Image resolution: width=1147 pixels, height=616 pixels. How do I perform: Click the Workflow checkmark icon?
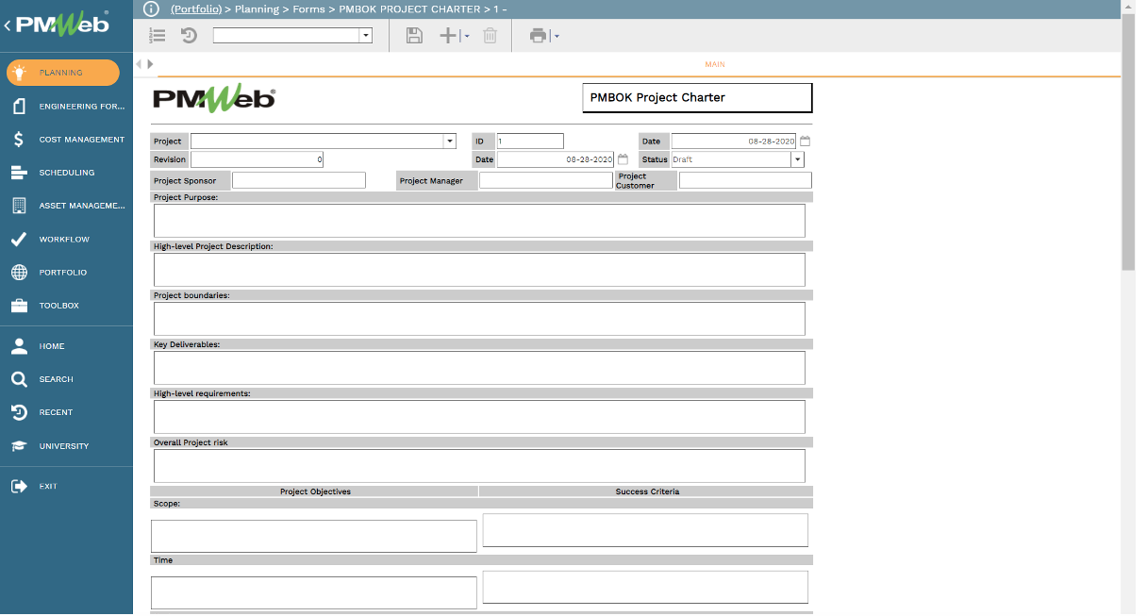tap(19, 240)
